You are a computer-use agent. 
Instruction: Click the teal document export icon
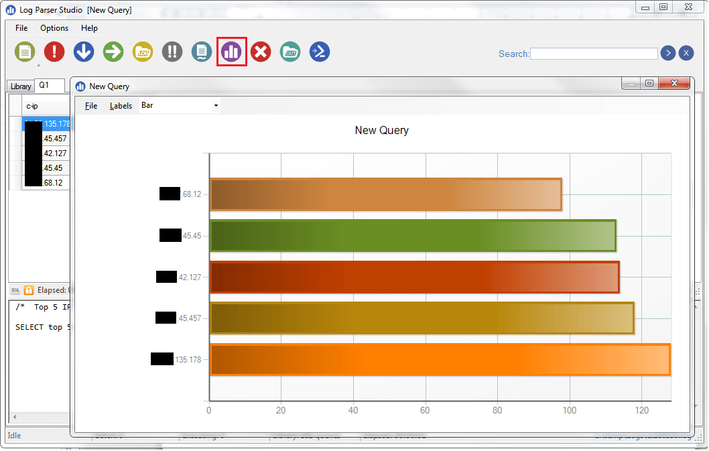[202, 52]
